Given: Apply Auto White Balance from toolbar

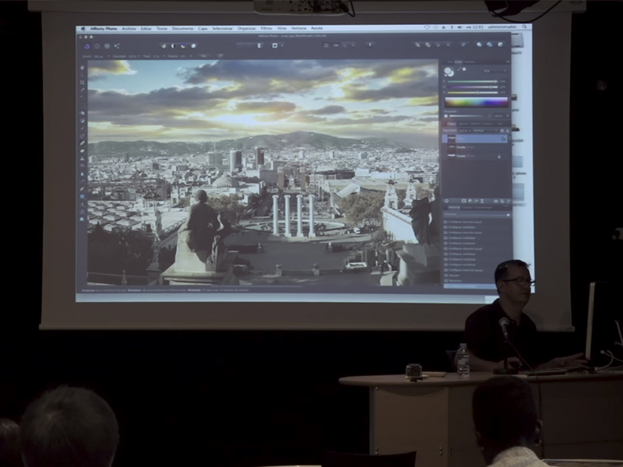Looking at the screenshot, I should coord(193,46).
